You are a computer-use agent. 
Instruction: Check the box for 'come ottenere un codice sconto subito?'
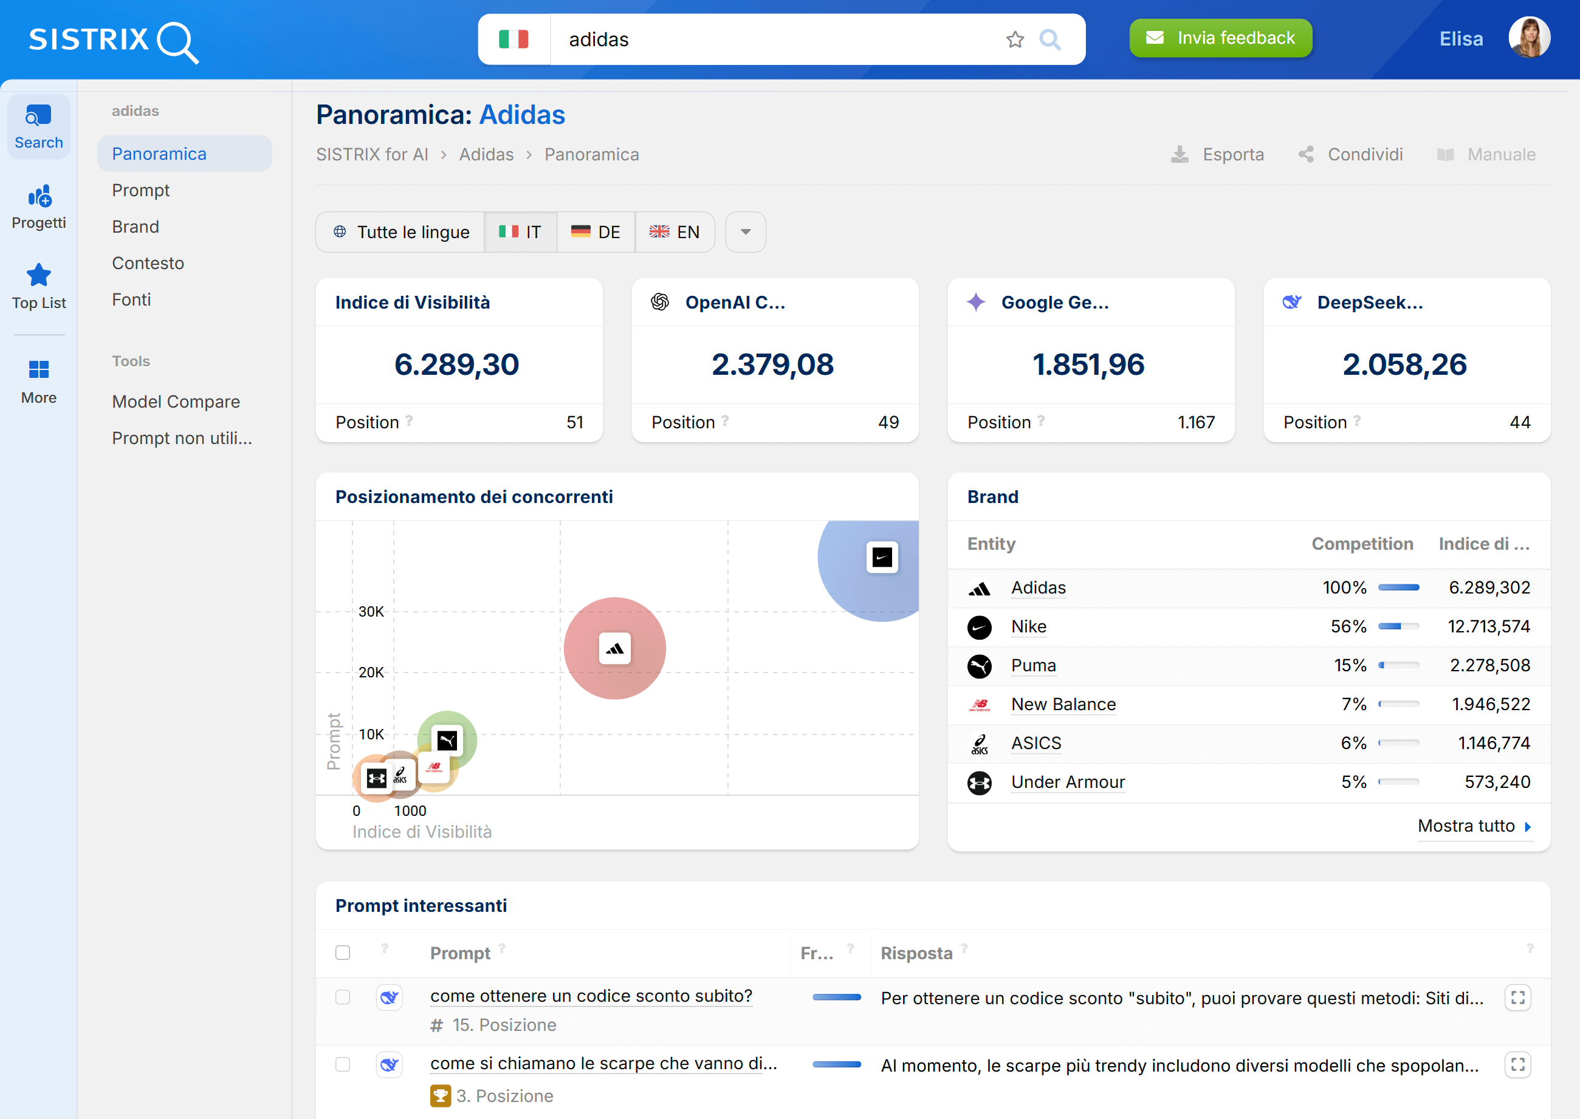point(343,997)
